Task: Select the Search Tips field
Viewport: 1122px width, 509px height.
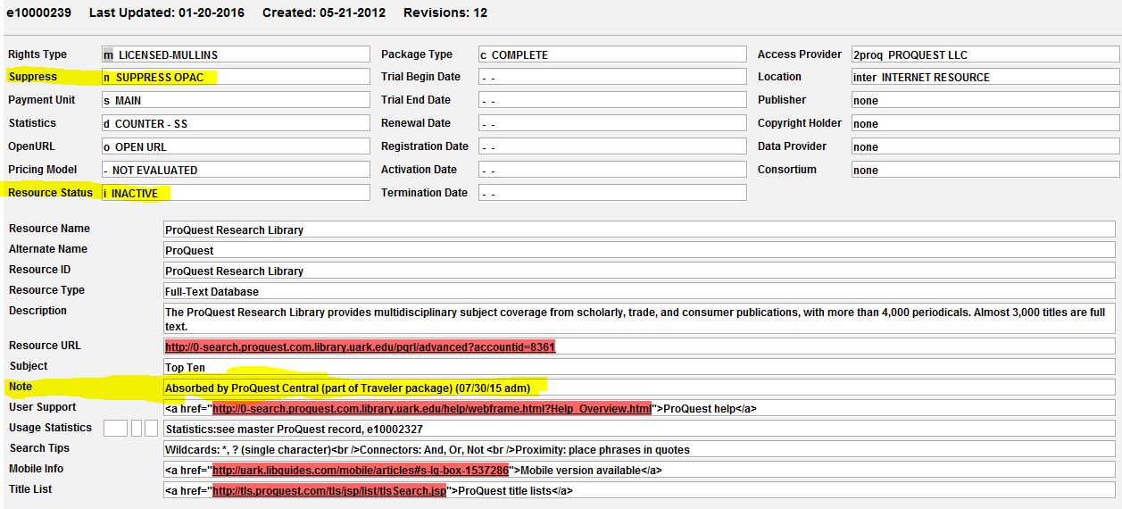Action: 639,449
